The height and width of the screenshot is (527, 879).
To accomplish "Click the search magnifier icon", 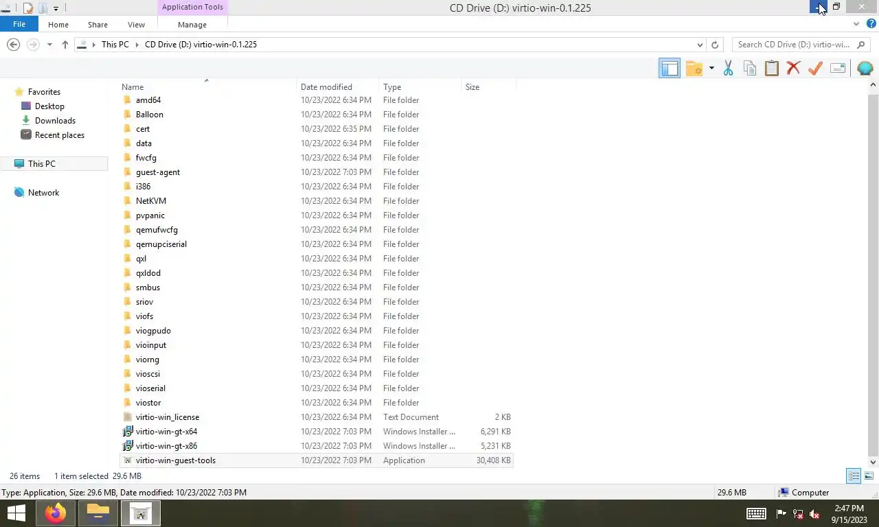I will [861, 45].
